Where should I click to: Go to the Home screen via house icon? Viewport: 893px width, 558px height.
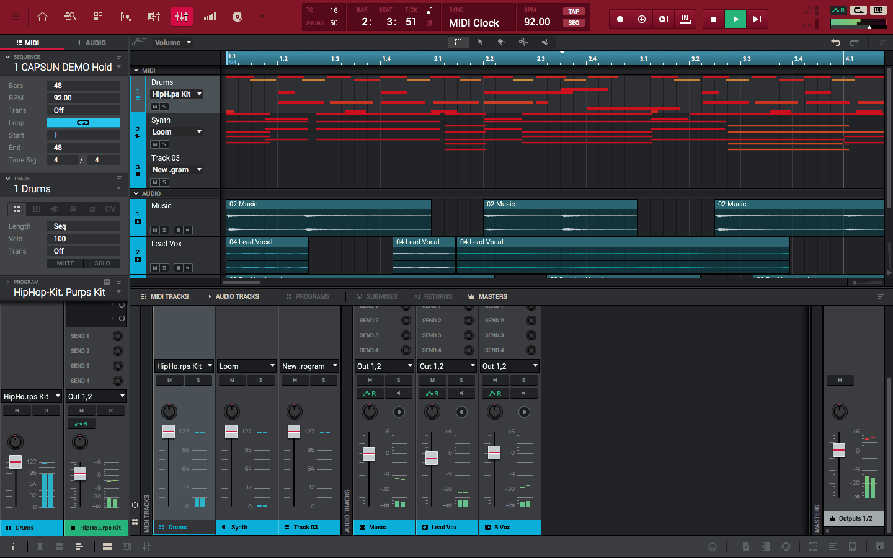click(42, 17)
